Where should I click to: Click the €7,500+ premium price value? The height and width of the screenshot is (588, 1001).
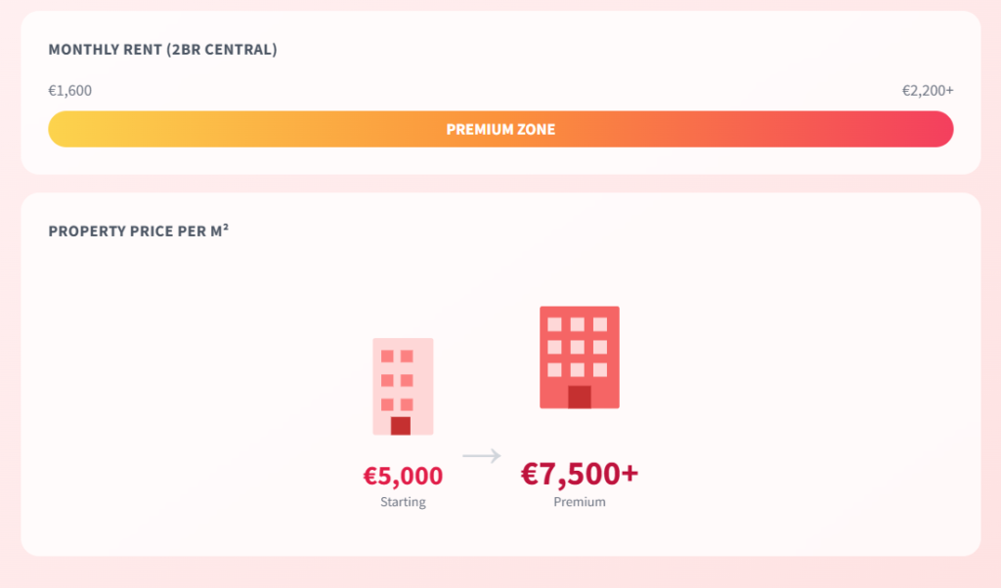pos(580,474)
